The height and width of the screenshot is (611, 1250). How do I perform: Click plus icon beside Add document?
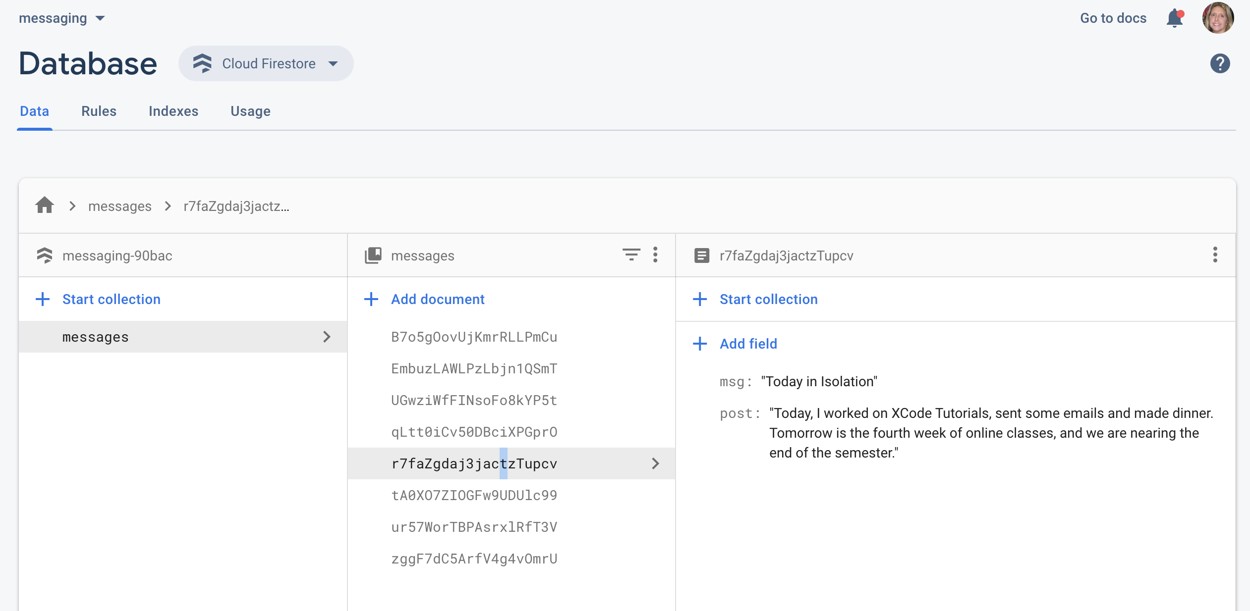[371, 299]
